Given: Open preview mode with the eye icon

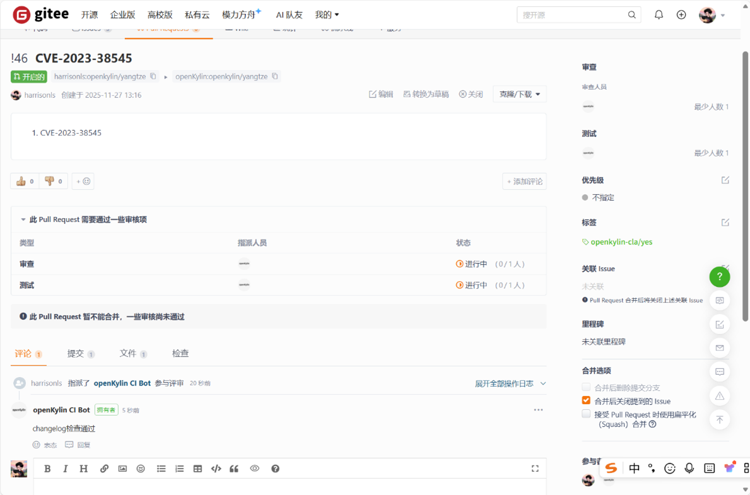Looking at the screenshot, I should [255, 469].
